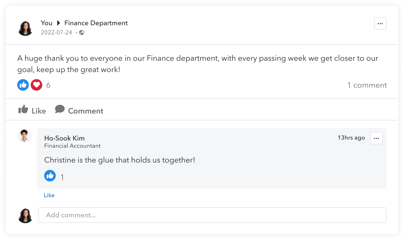Click the blue thumbs-up reaction on the post
This screenshot has width=404, height=240.
click(23, 85)
